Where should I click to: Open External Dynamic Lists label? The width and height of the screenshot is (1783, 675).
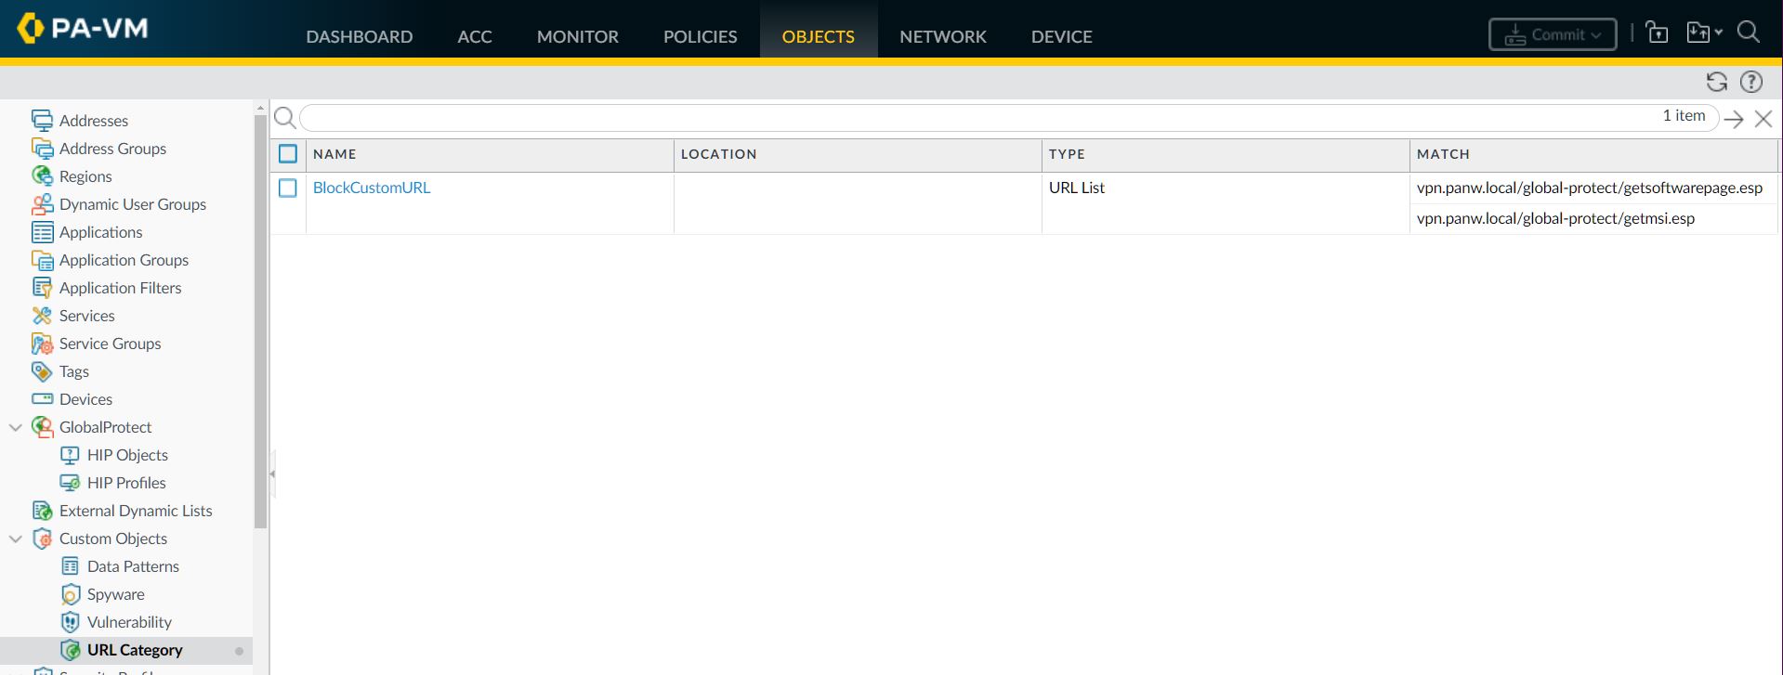pos(136,511)
